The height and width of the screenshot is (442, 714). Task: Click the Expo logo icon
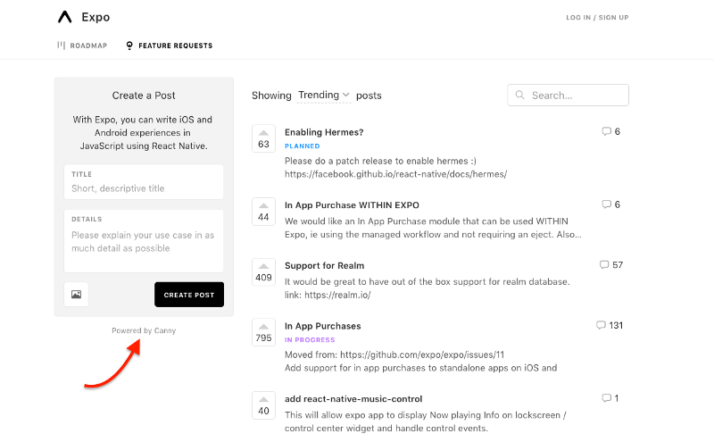click(64, 17)
